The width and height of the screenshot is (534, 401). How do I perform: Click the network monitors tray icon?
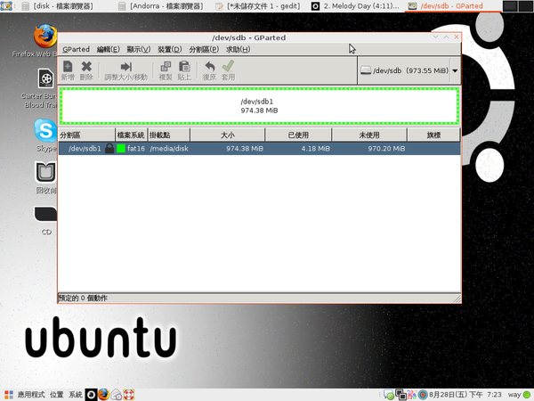point(400,395)
